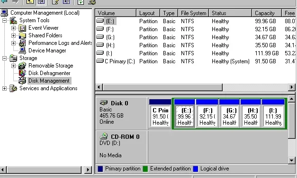297x178 pixels.
Task: Click the Computer Management (Local) root icon
Action: (4, 13)
